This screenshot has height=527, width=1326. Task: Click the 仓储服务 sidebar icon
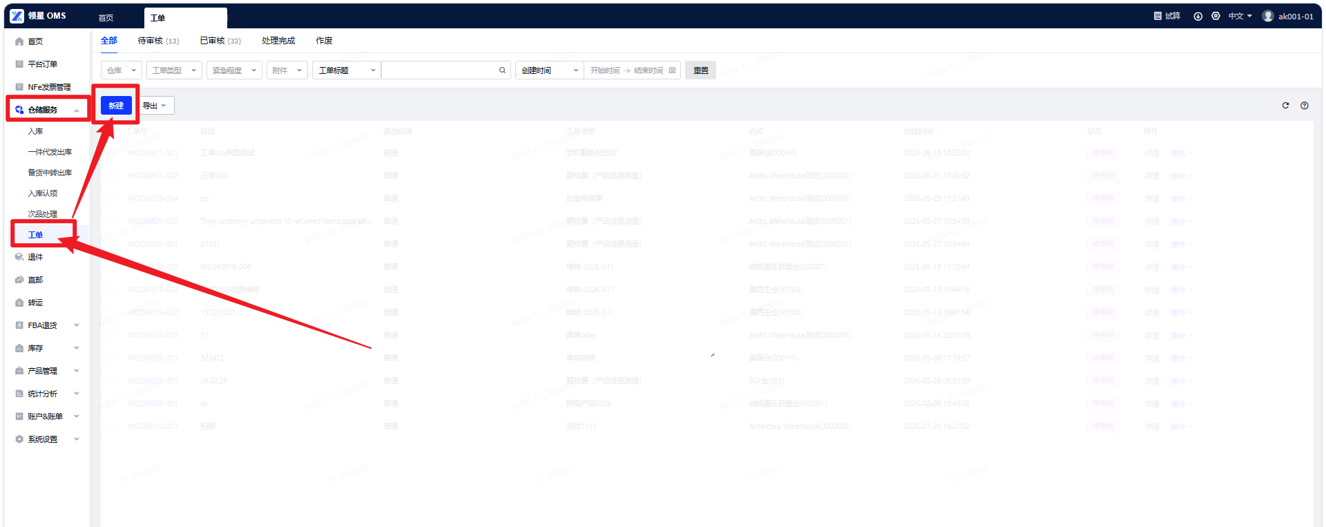click(19, 110)
